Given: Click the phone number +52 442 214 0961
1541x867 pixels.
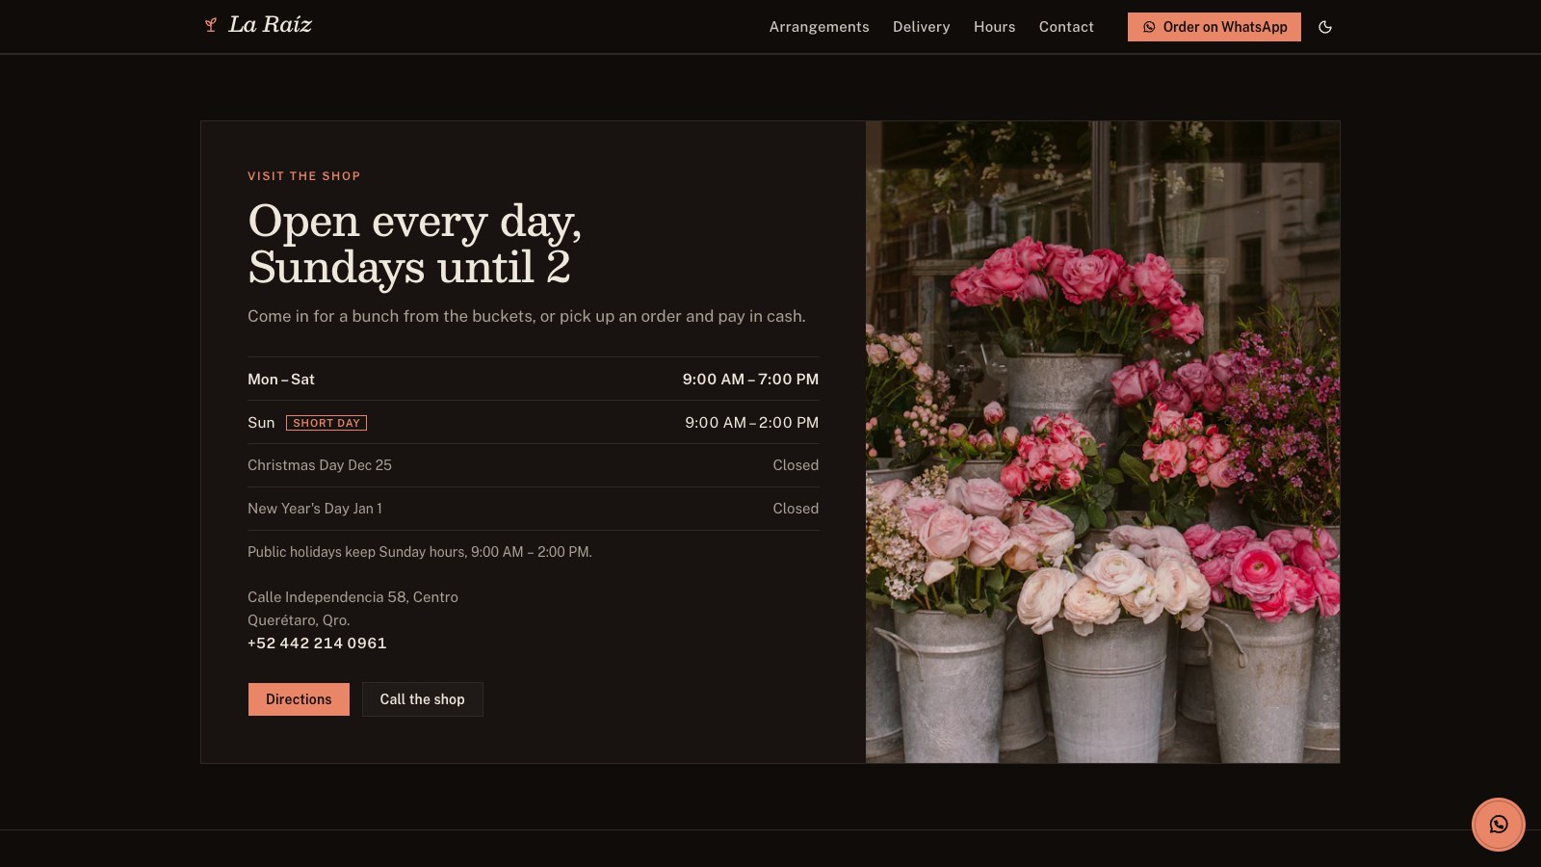Looking at the screenshot, I should pos(317,644).
